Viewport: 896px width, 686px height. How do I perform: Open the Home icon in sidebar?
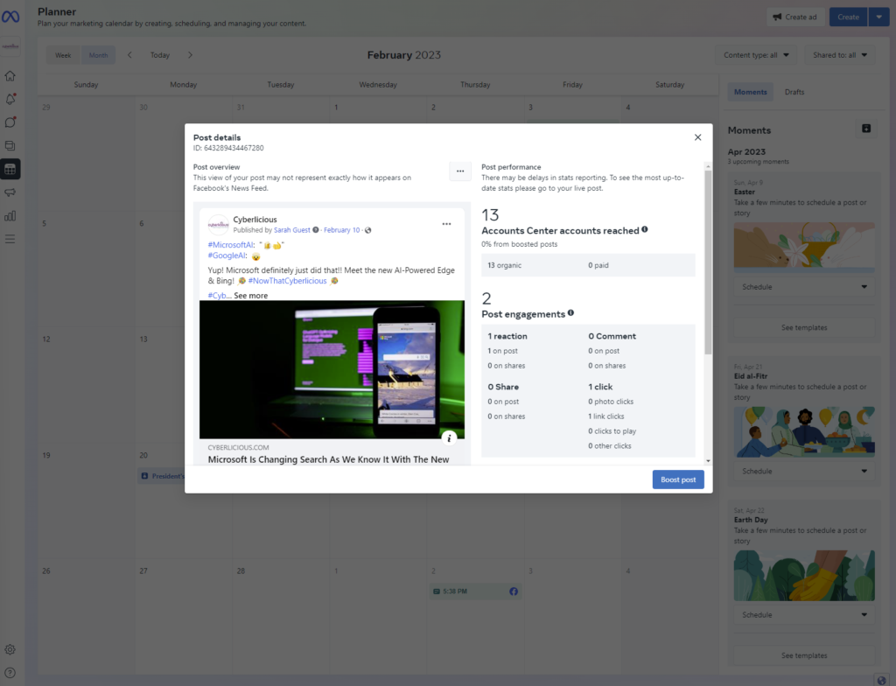pos(10,75)
